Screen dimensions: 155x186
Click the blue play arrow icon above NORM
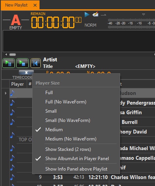[87, 14]
